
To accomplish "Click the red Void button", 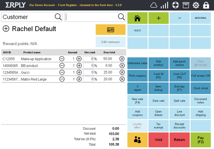I will tap(159, 140).
